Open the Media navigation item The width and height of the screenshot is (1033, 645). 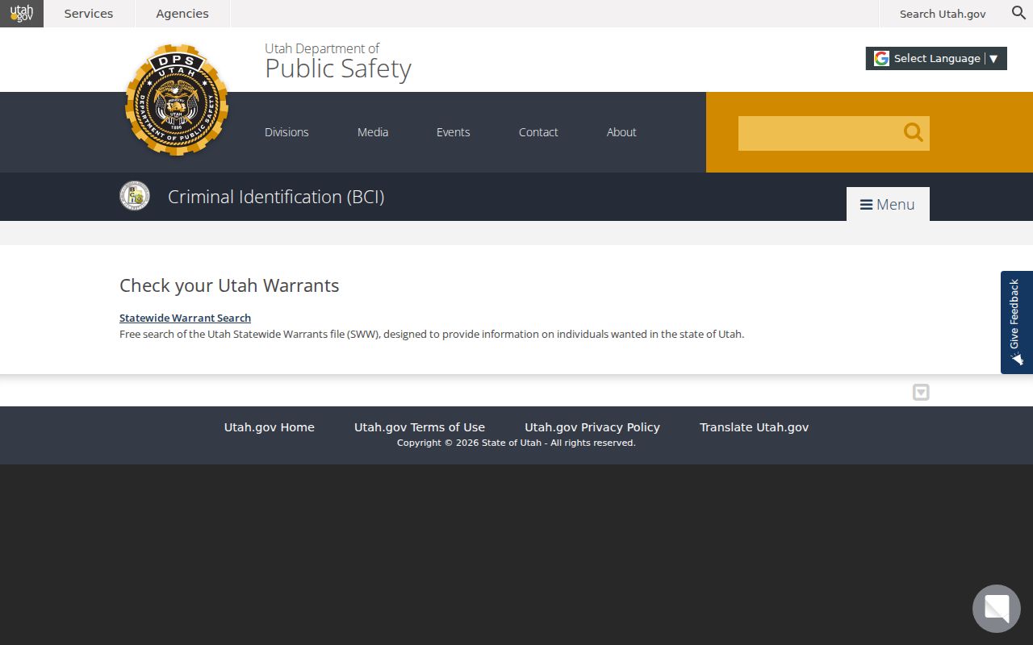click(x=373, y=132)
